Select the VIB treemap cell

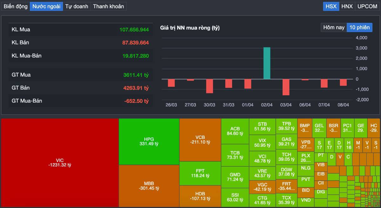[321, 166]
